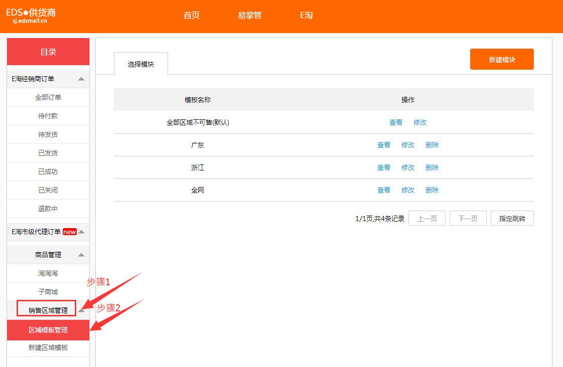Click the 全网 template name
563x367 pixels.
click(x=198, y=190)
